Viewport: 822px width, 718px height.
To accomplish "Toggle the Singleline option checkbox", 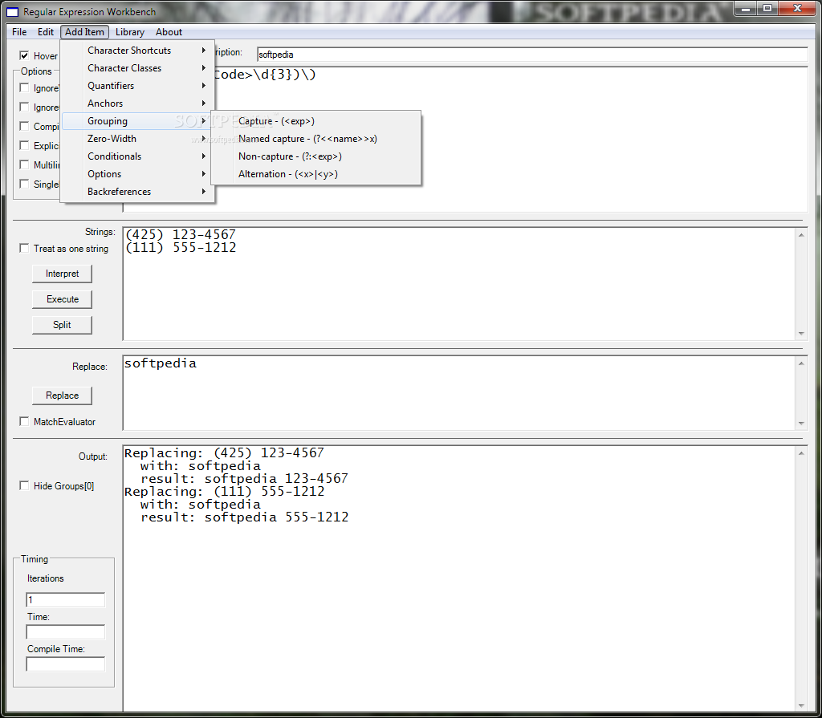I will [24, 184].
